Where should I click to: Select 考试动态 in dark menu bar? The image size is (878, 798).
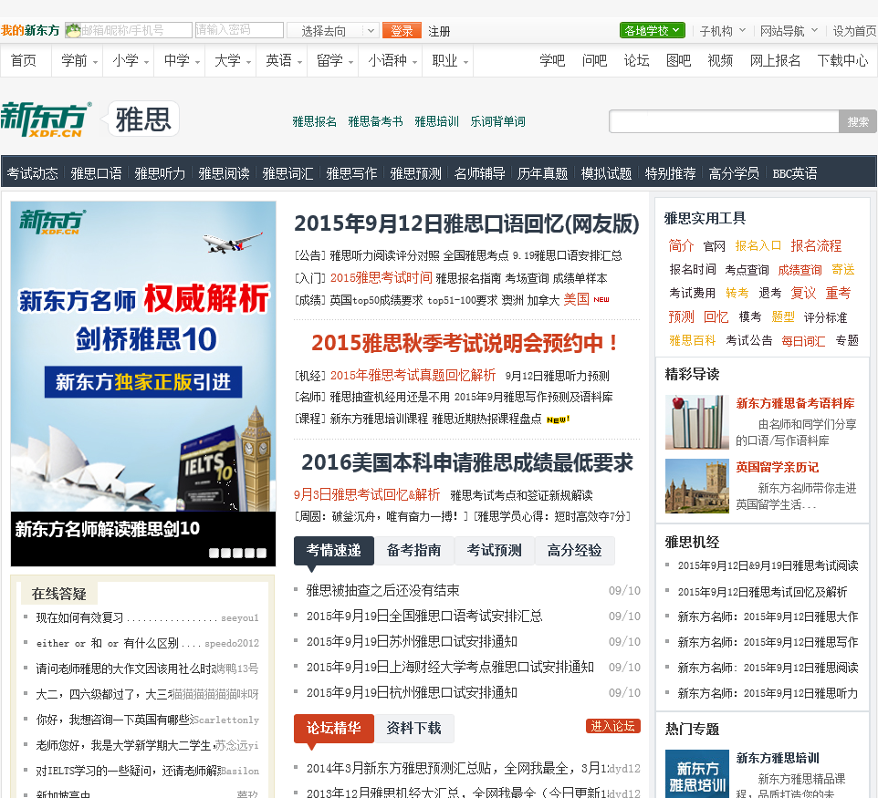(x=33, y=173)
